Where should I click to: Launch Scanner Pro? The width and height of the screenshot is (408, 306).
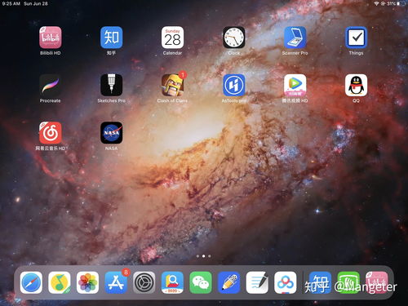295,38
